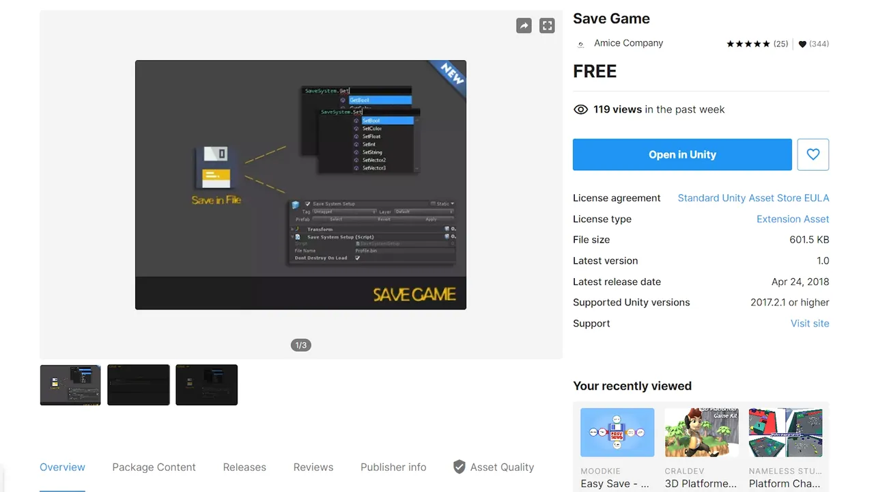
Task: Click the 2017.2.1 or higher version text
Action: [x=790, y=303]
